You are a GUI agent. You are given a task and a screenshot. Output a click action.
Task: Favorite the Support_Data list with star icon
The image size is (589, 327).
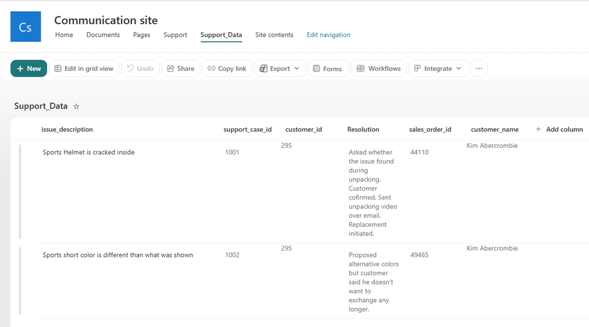76,107
